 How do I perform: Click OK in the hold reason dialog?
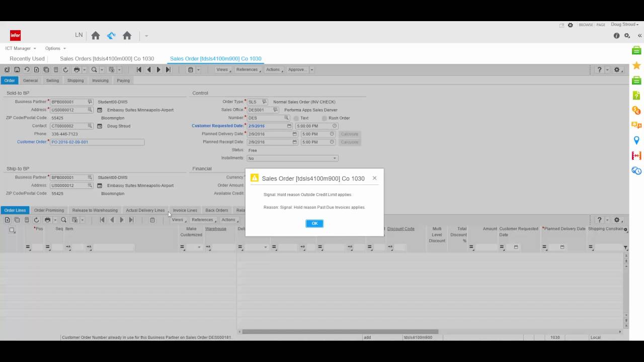pos(314,223)
